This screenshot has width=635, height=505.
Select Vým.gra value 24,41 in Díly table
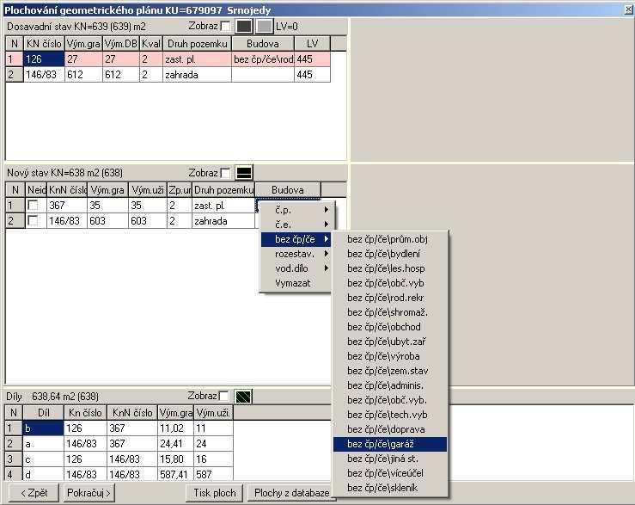click(176, 444)
